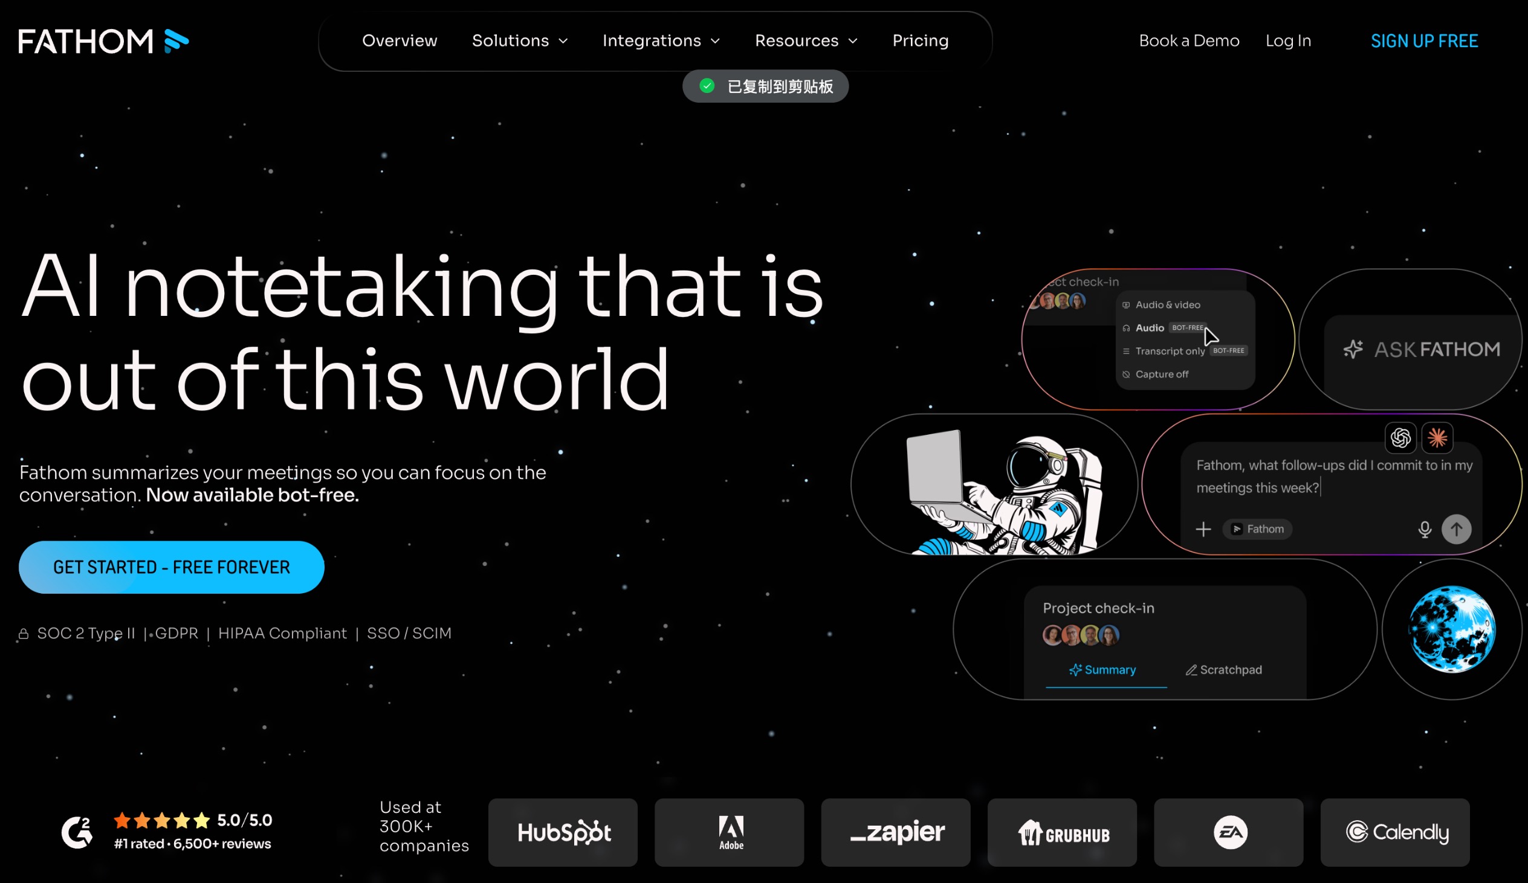Click Project check-in participant avatars

[1081, 635]
